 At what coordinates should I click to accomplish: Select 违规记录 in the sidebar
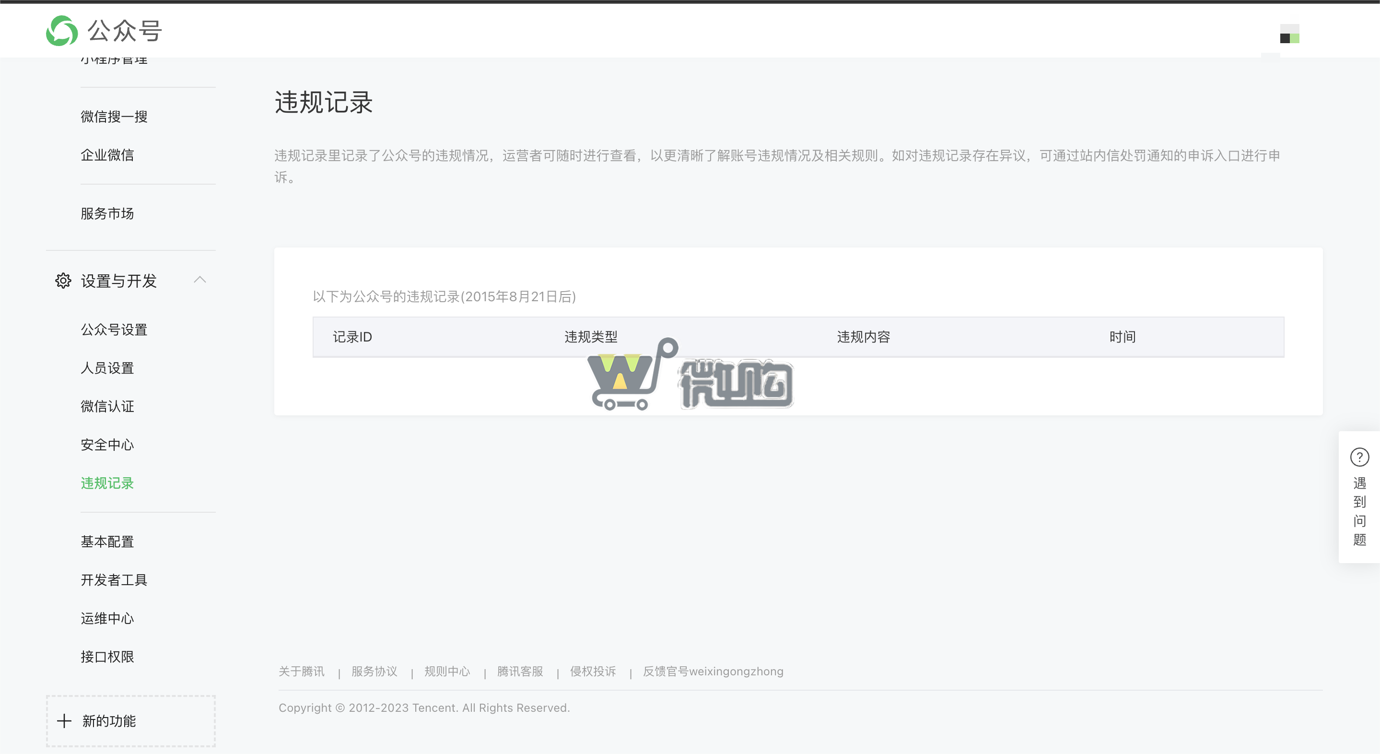click(x=106, y=483)
